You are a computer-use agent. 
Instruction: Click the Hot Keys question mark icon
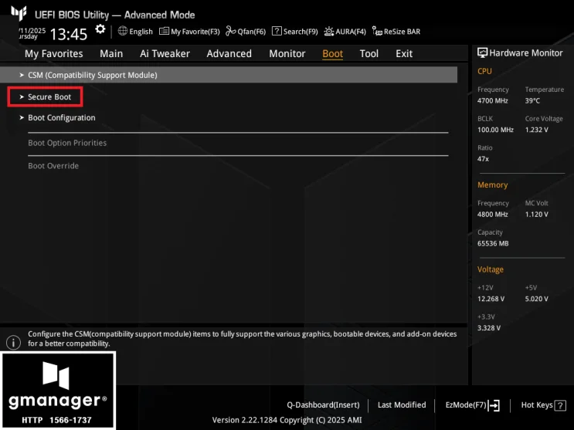pyautogui.click(x=560, y=405)
